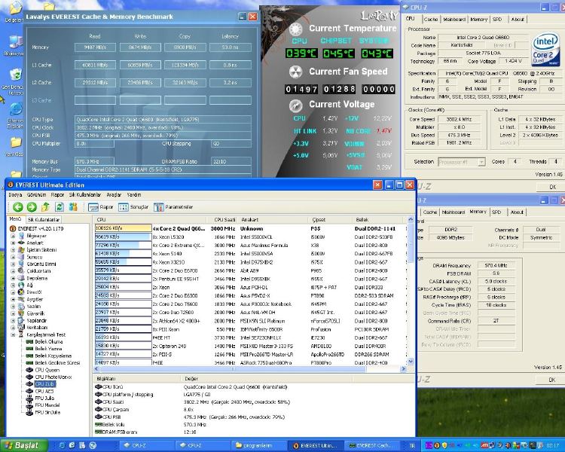Select the FPU SinJulia benchmark icon
The width and height of the screenshot is (565, 452).
[x=30, y=412]
